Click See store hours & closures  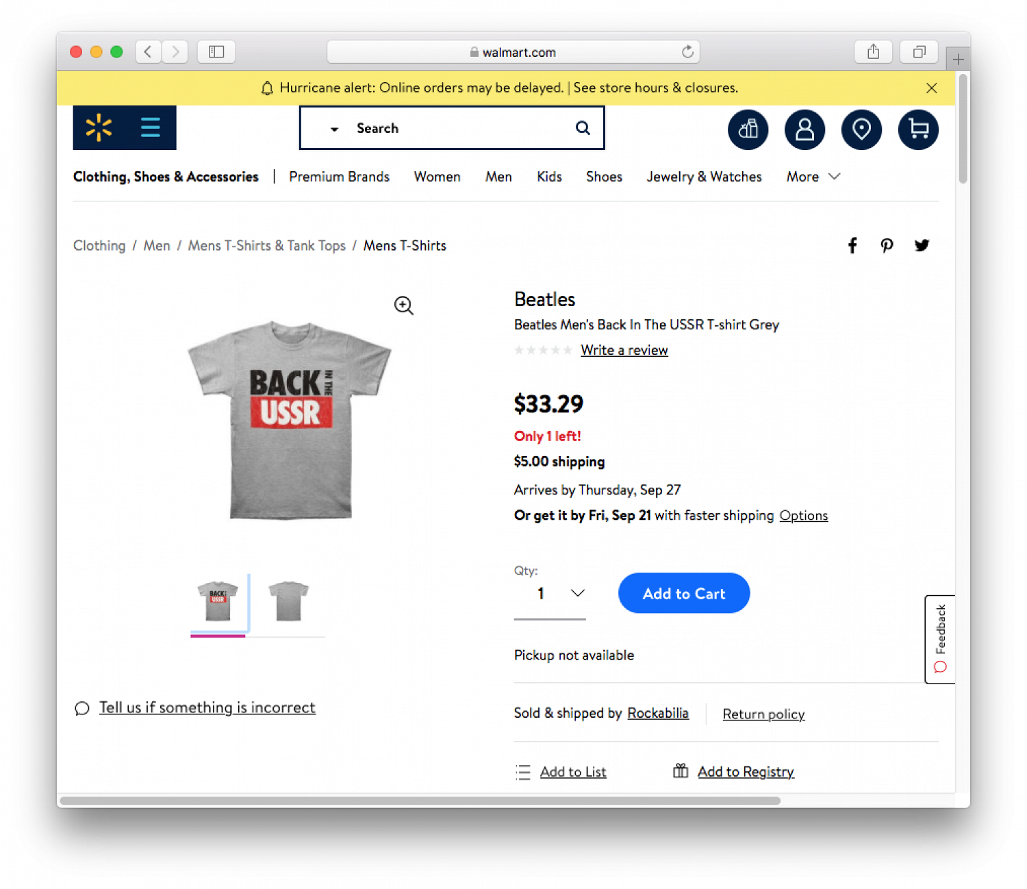(655, 88)
